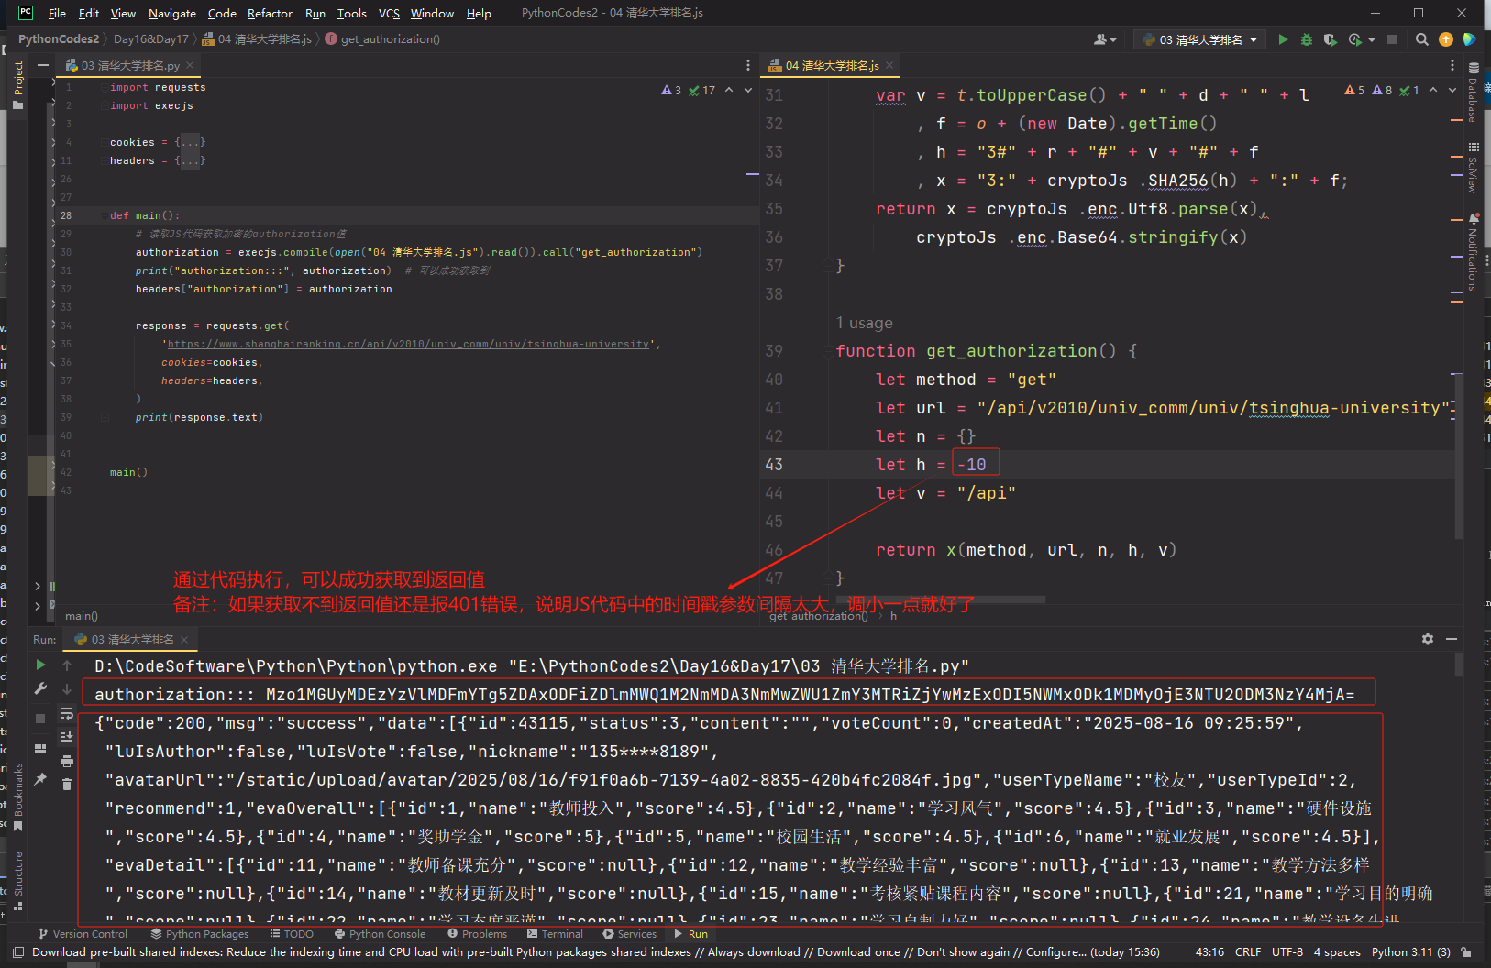Open tab options for the left editor pane

click(x=748, y=65)
